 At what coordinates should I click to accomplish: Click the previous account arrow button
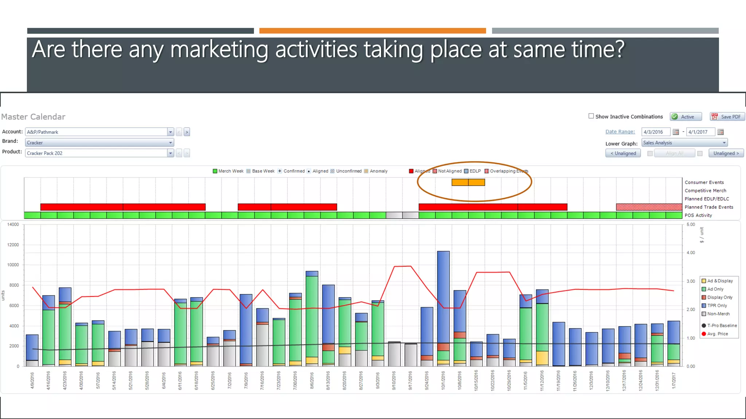179,132
